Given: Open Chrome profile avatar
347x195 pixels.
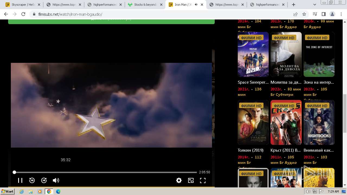Looking at the screenshot, I should pos(332,14).
